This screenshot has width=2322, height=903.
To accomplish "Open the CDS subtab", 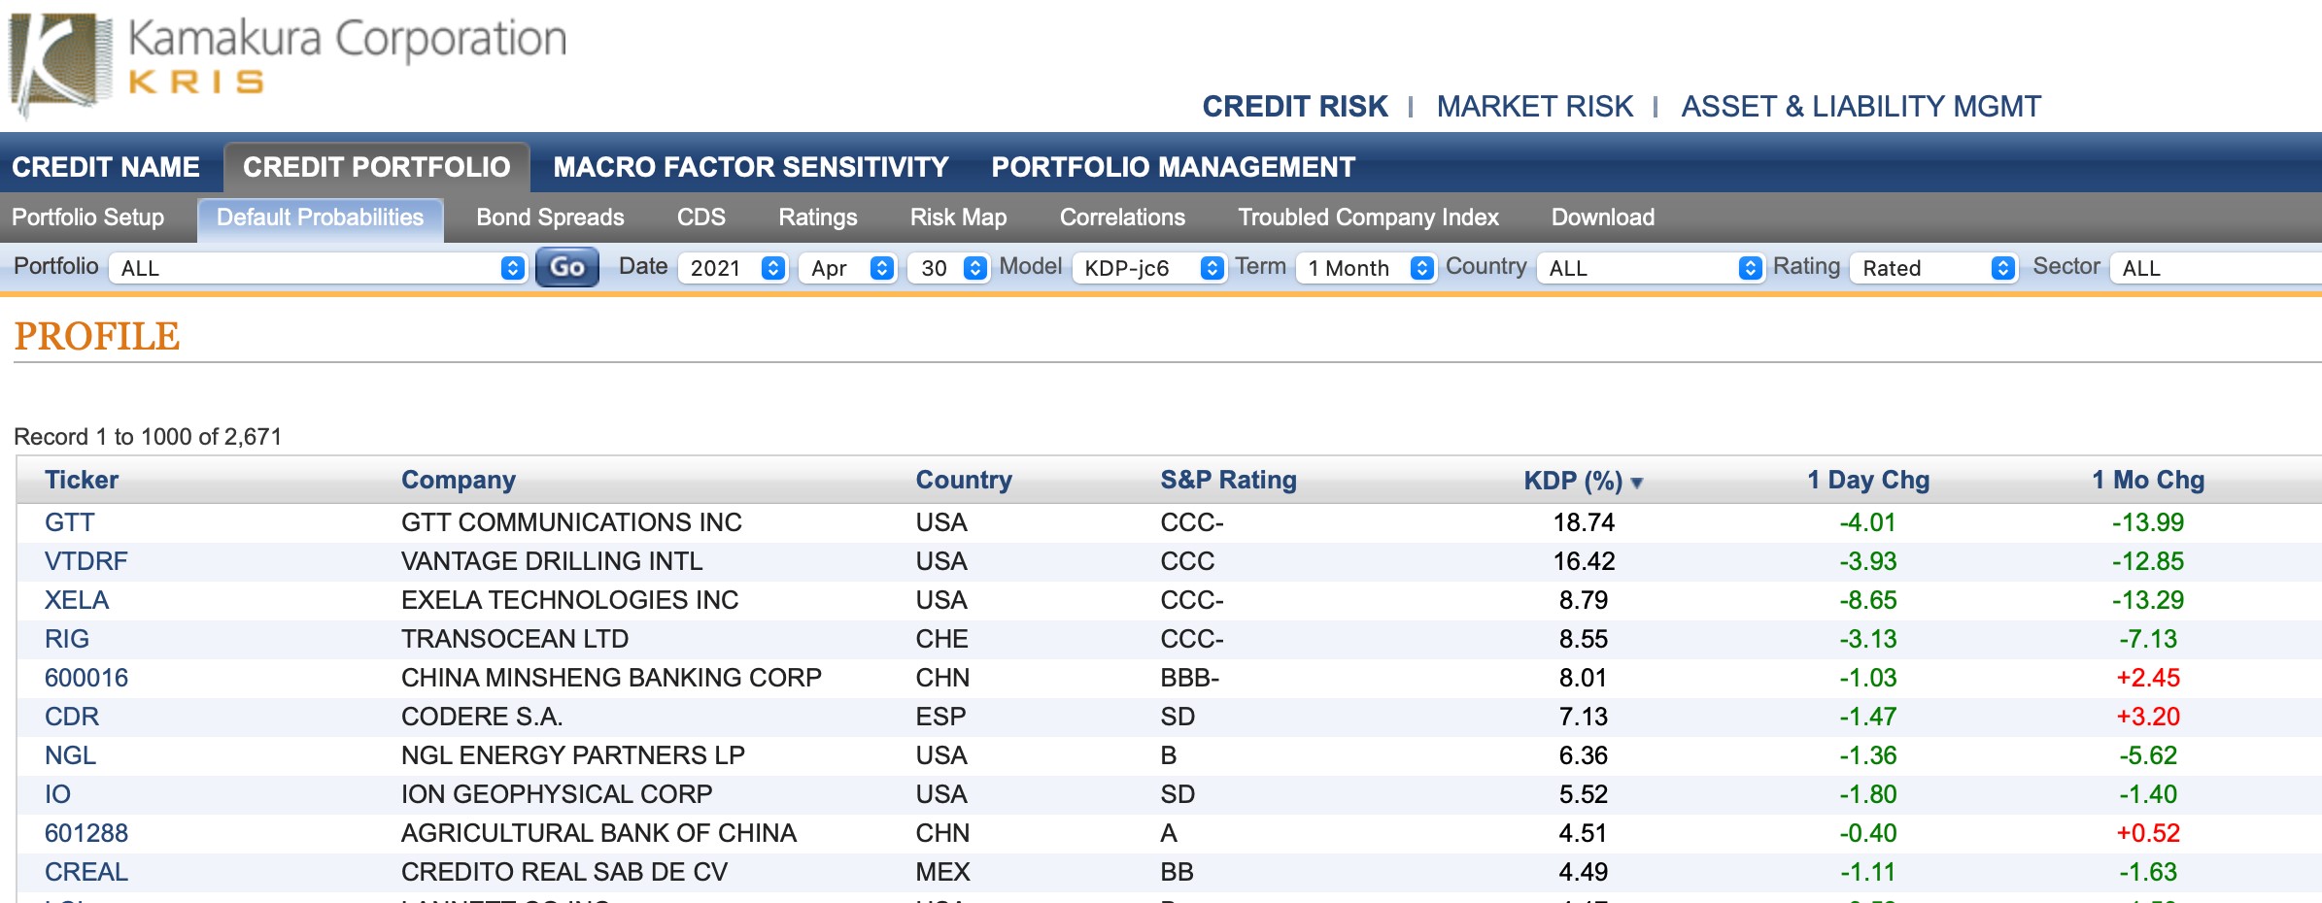I will point(701,217).
